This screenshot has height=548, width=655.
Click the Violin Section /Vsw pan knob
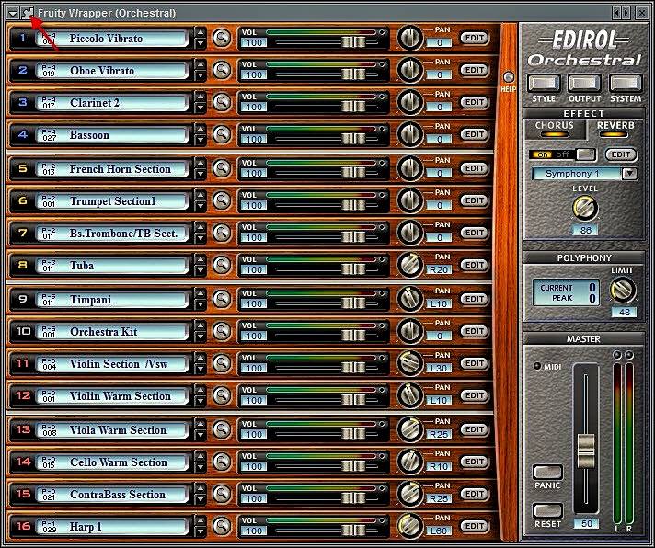click(409, 363)
